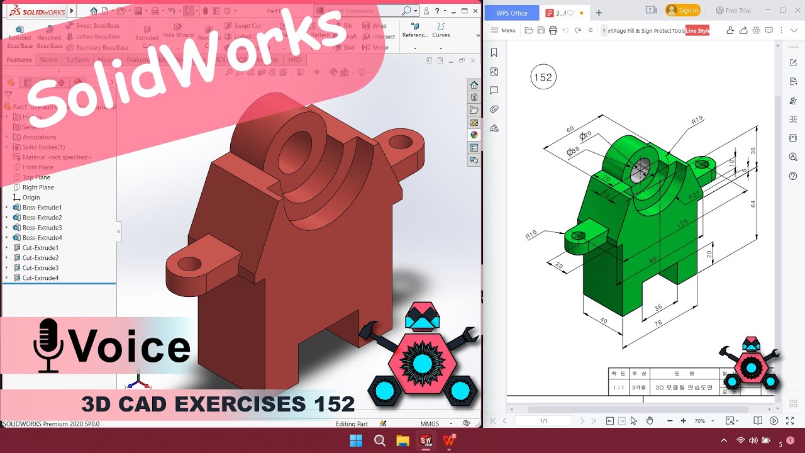Select the Intersect feature tool
The image size is (805, 453).
(379, 36)
